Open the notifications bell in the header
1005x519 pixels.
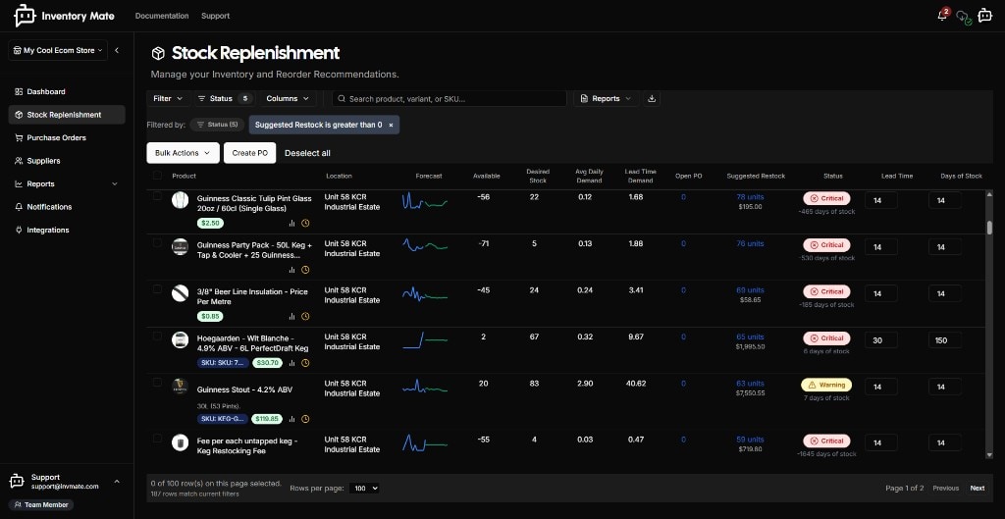(x=942, y=16)
